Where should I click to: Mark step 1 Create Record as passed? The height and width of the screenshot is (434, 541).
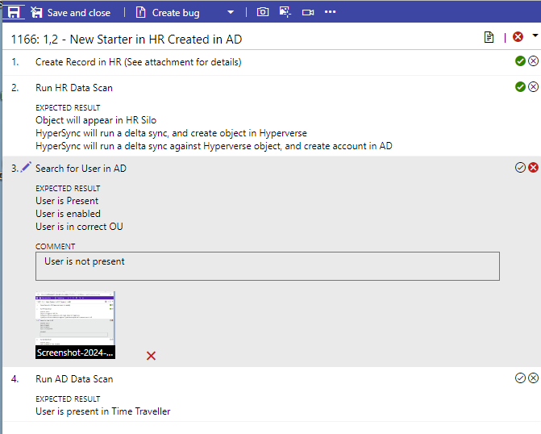click(520, 61)
